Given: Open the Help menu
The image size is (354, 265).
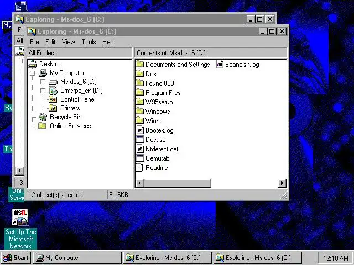Looking at the screenshot, I should pyautogui.click(x=108, y=42).
